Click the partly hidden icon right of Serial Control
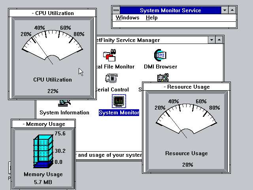The image size is (253, 190). click(163, 78)
